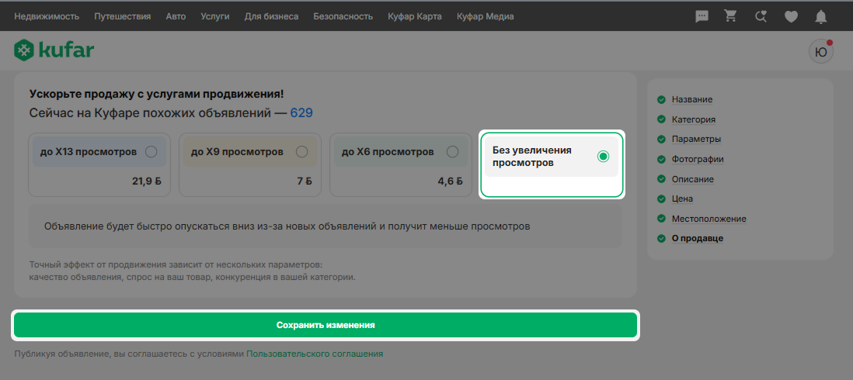Open Безопасность in top navigation
Image resolution: width=853 pixels, height=380 pixels.
coord(343,16)
